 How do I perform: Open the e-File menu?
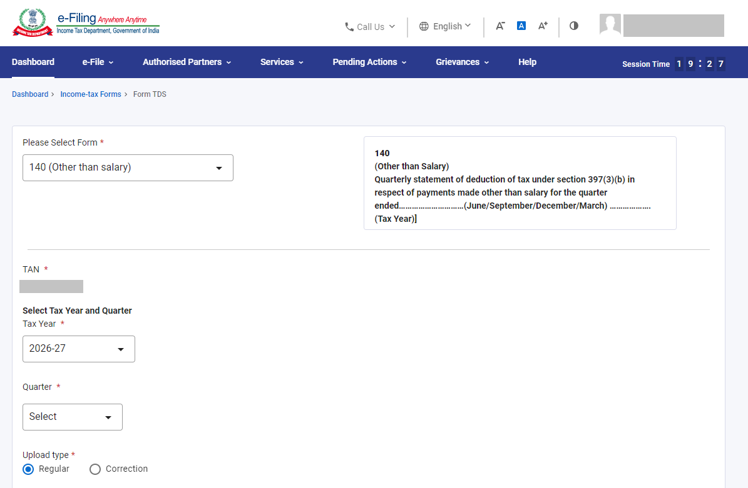[98, 62]
